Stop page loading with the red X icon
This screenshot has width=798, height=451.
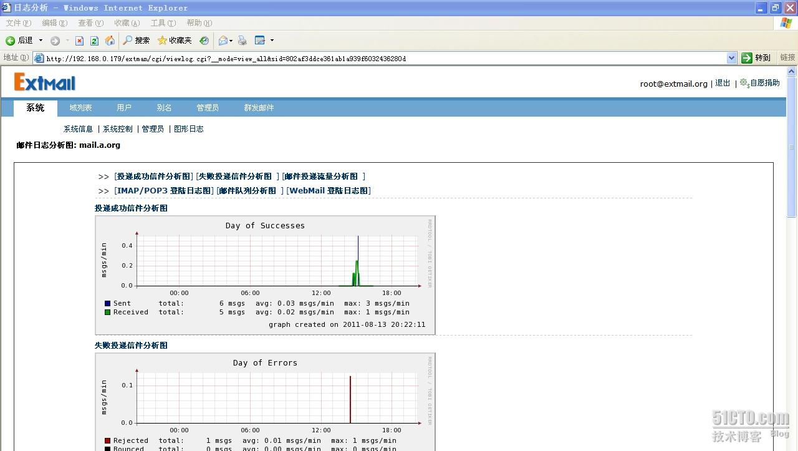(79, 41)
